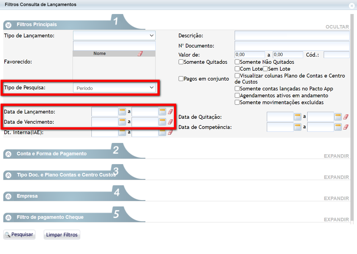Expand Conta e Forma de Pagamento section
The height and width of the screenshot is (254, 357).
click(336, 156)
